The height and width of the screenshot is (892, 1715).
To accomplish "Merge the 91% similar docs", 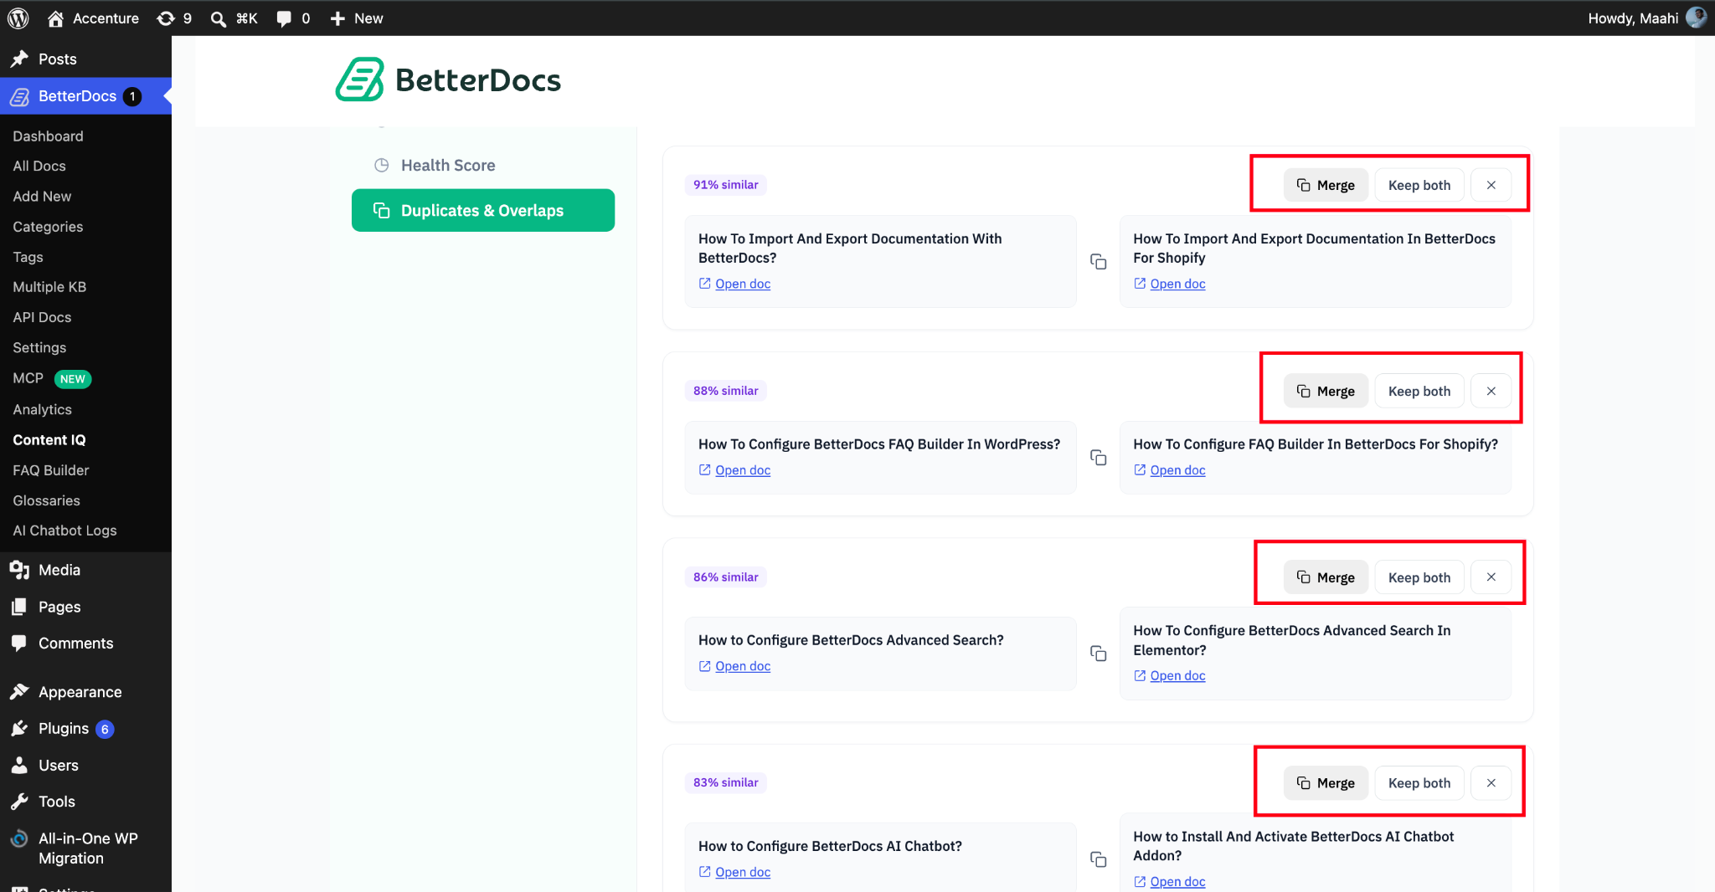I will 1326,185.
